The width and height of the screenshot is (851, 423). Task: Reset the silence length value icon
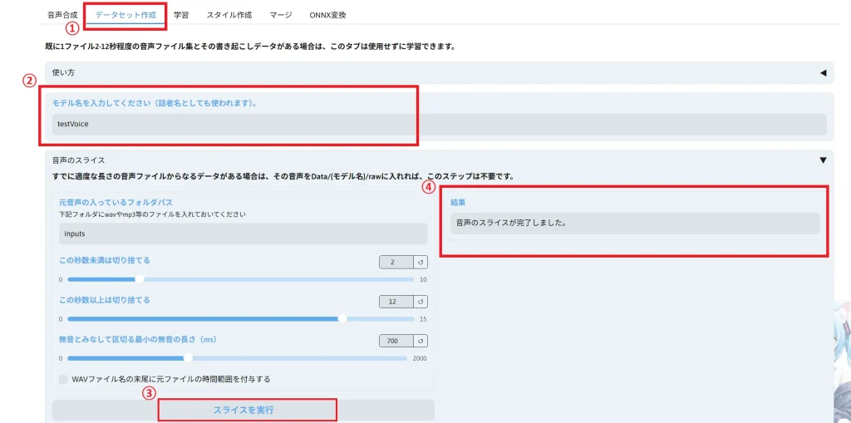pos(421,341)
